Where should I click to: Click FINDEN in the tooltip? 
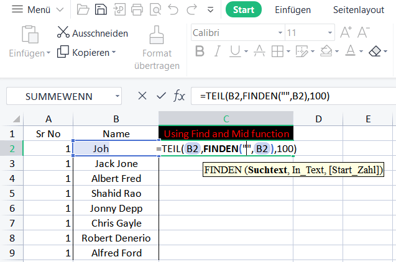pyautogui.click(x=223, y=170)
